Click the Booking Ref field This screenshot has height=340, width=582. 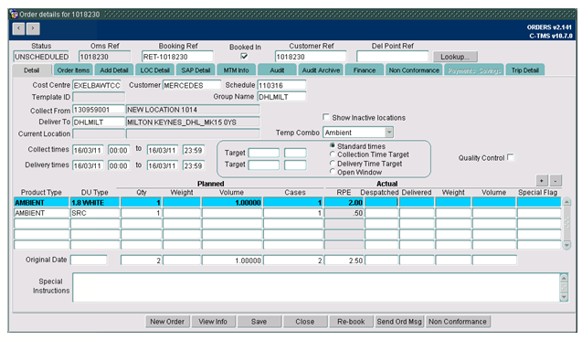pos(177,57)
